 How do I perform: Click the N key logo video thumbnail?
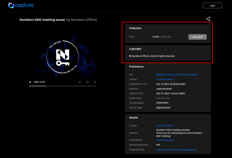coord(63,57)
